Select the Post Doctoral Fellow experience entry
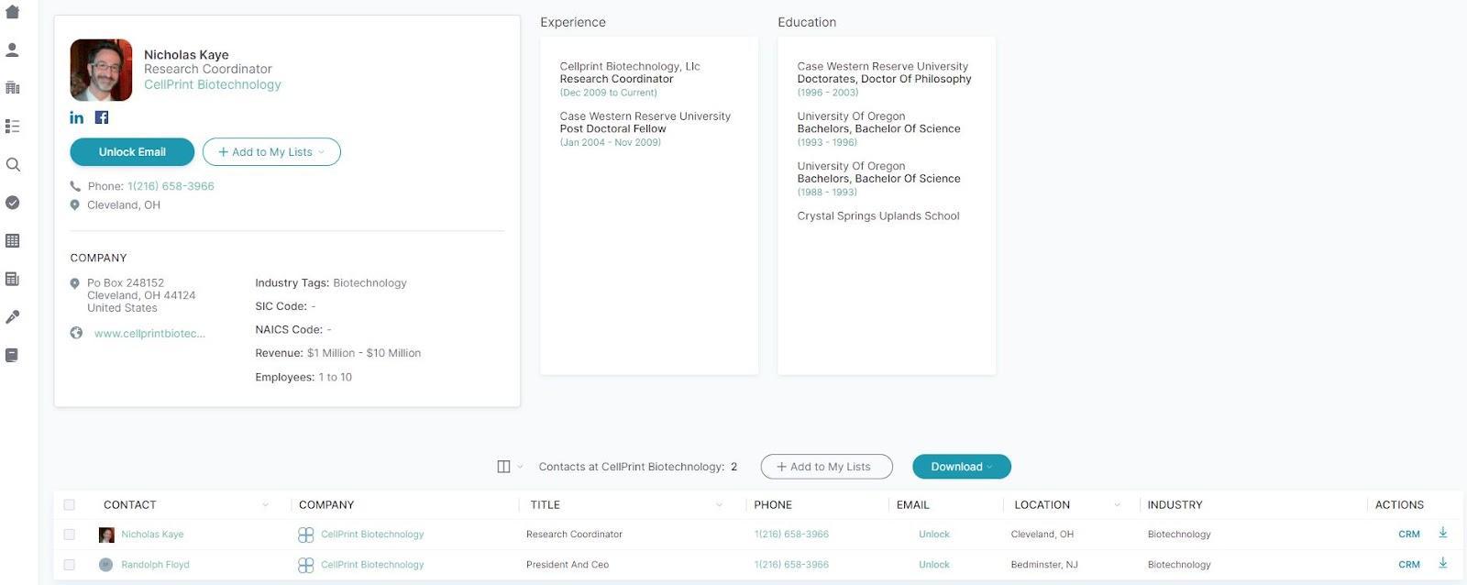Screen dimensions: 1467x585 coord(645,128)
